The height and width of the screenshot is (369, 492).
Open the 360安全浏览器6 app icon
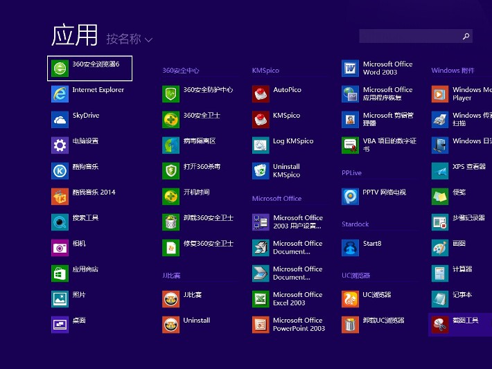60,68
